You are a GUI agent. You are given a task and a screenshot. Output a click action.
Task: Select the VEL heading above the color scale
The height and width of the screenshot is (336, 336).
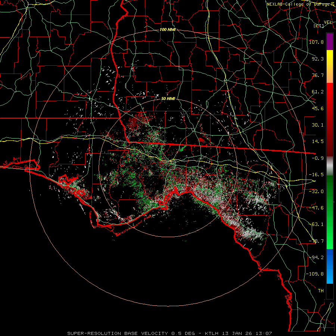(328, 22)
